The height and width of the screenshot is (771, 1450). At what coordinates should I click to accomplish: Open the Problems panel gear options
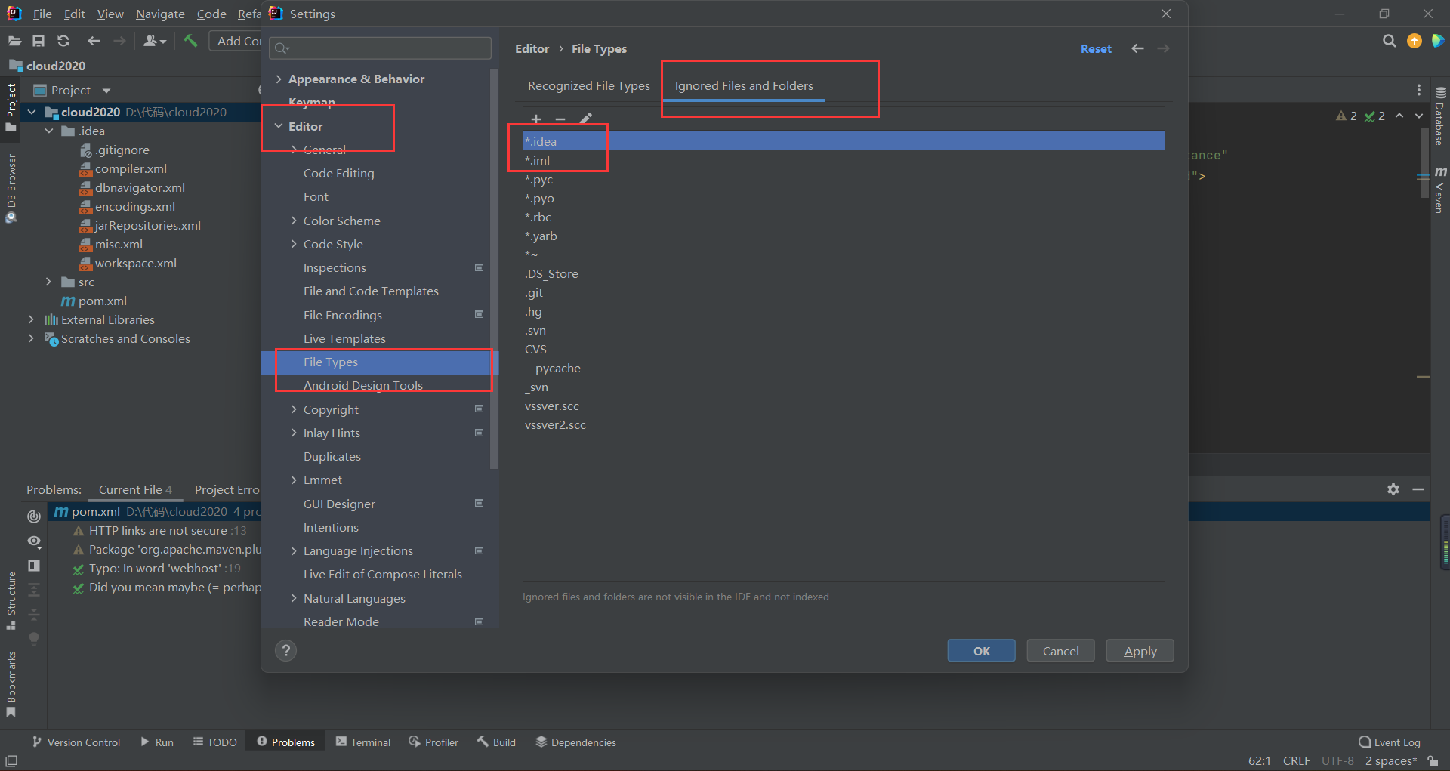coord(1393,489)
